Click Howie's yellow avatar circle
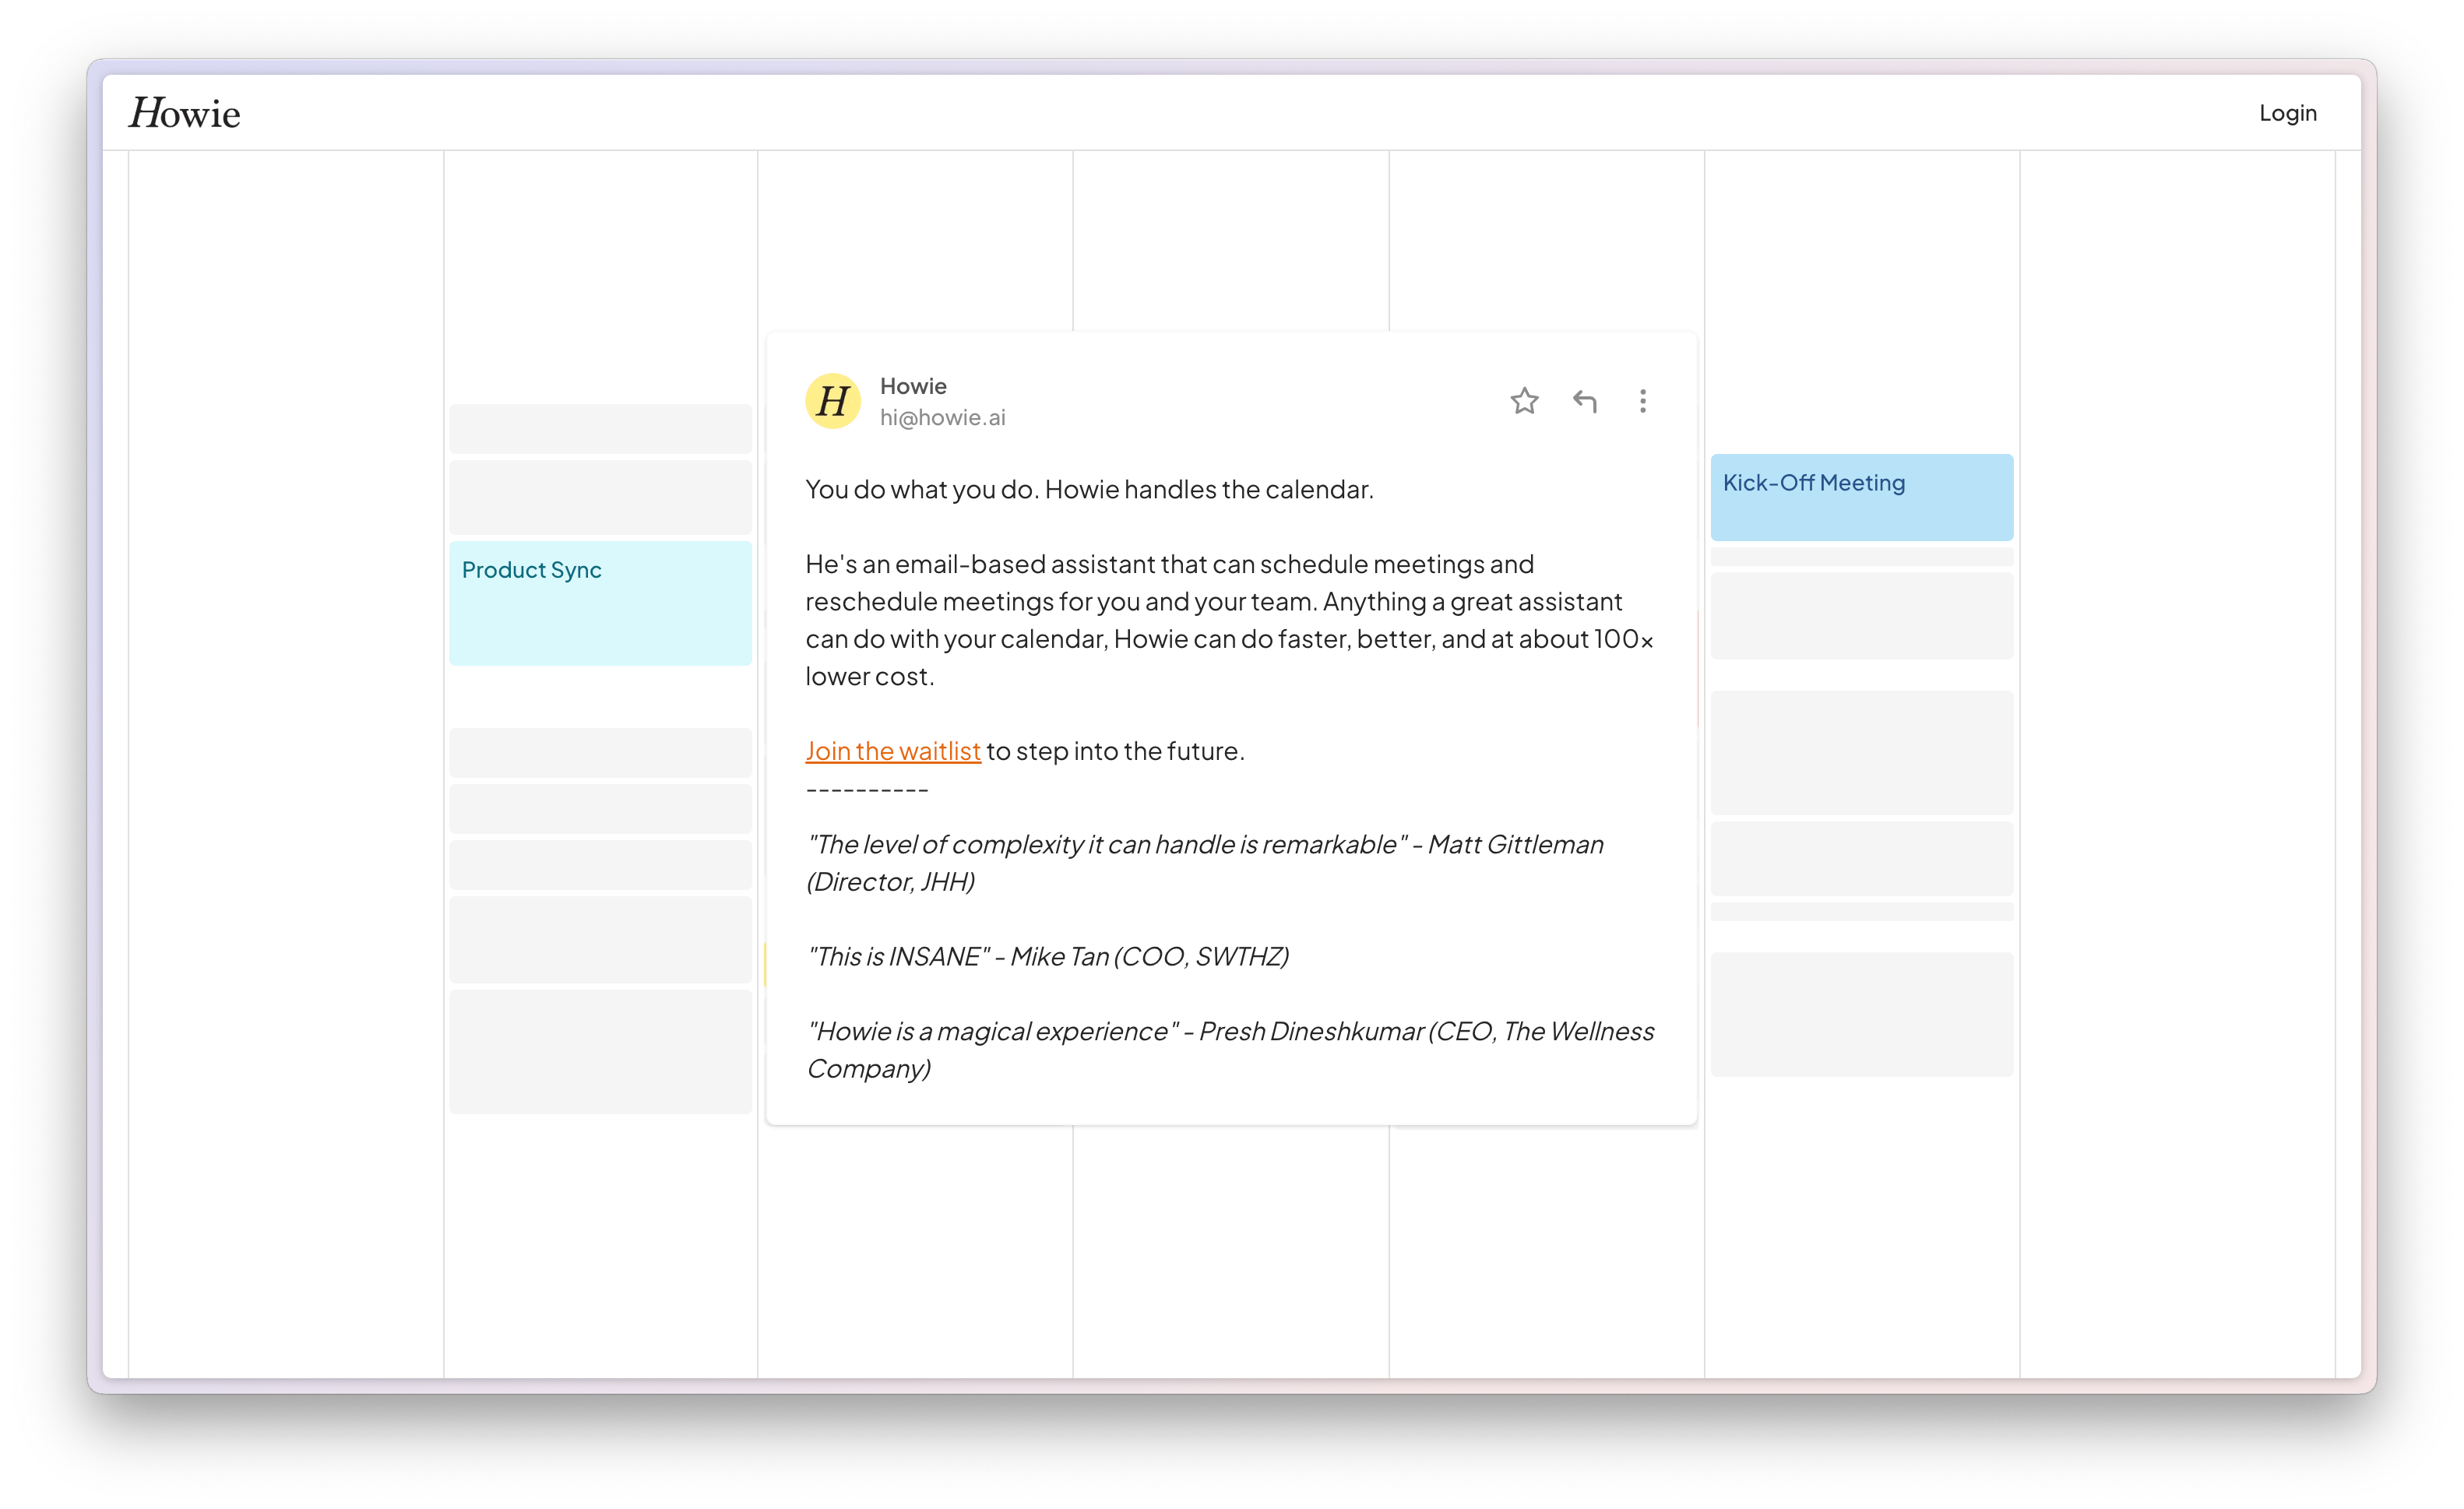This screenshot has width=2464, height=1509. [833, 401]
